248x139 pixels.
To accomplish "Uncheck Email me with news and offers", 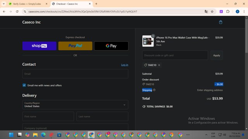I will 24,85.
